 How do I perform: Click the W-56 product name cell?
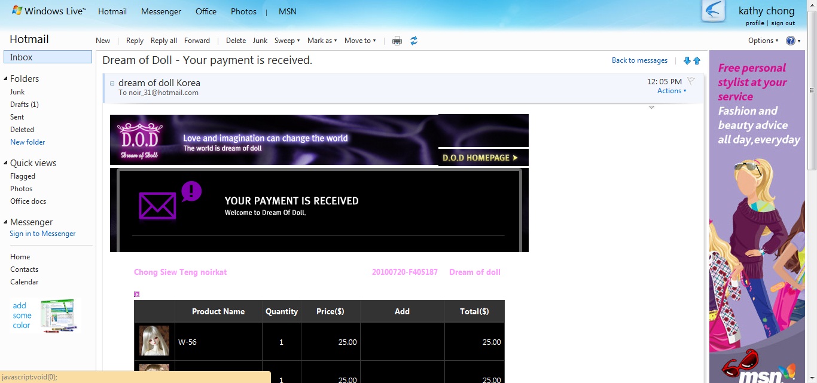coord(218,342)
